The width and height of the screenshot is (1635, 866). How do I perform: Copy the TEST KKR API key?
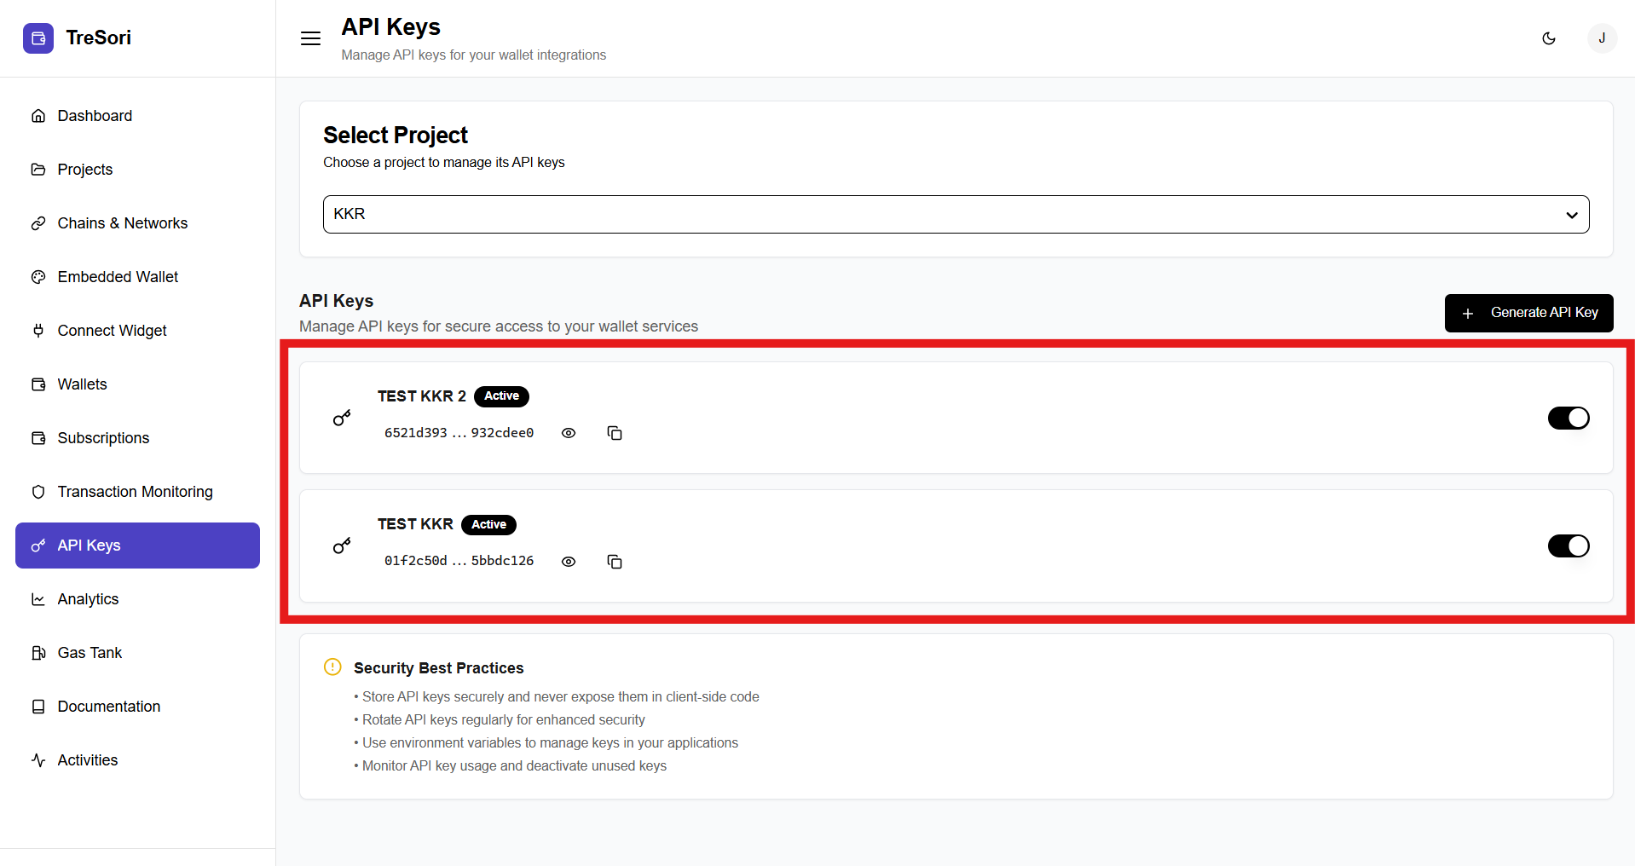point(615,562)
